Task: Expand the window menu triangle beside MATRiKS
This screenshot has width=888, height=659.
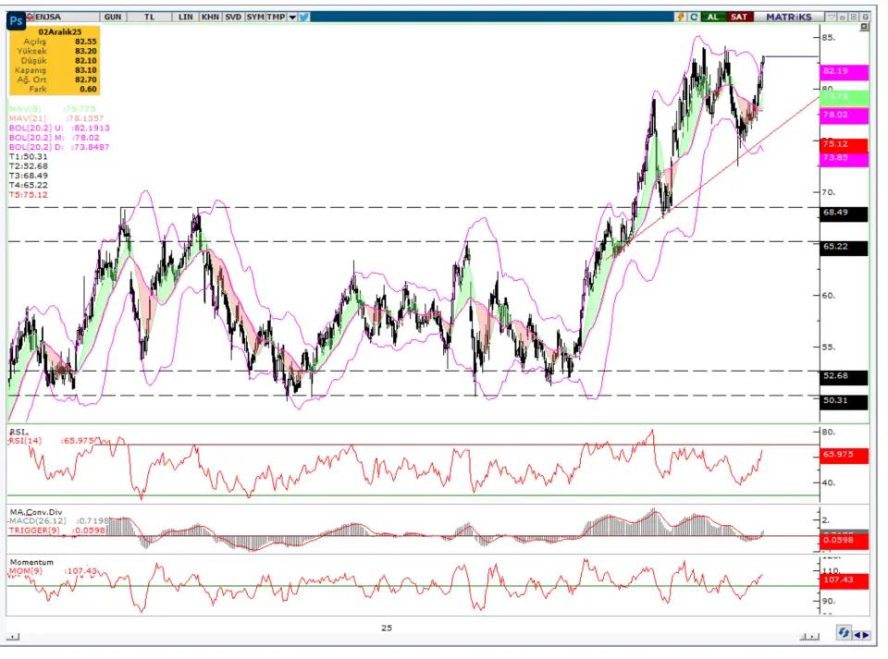Action: point(832,17)
